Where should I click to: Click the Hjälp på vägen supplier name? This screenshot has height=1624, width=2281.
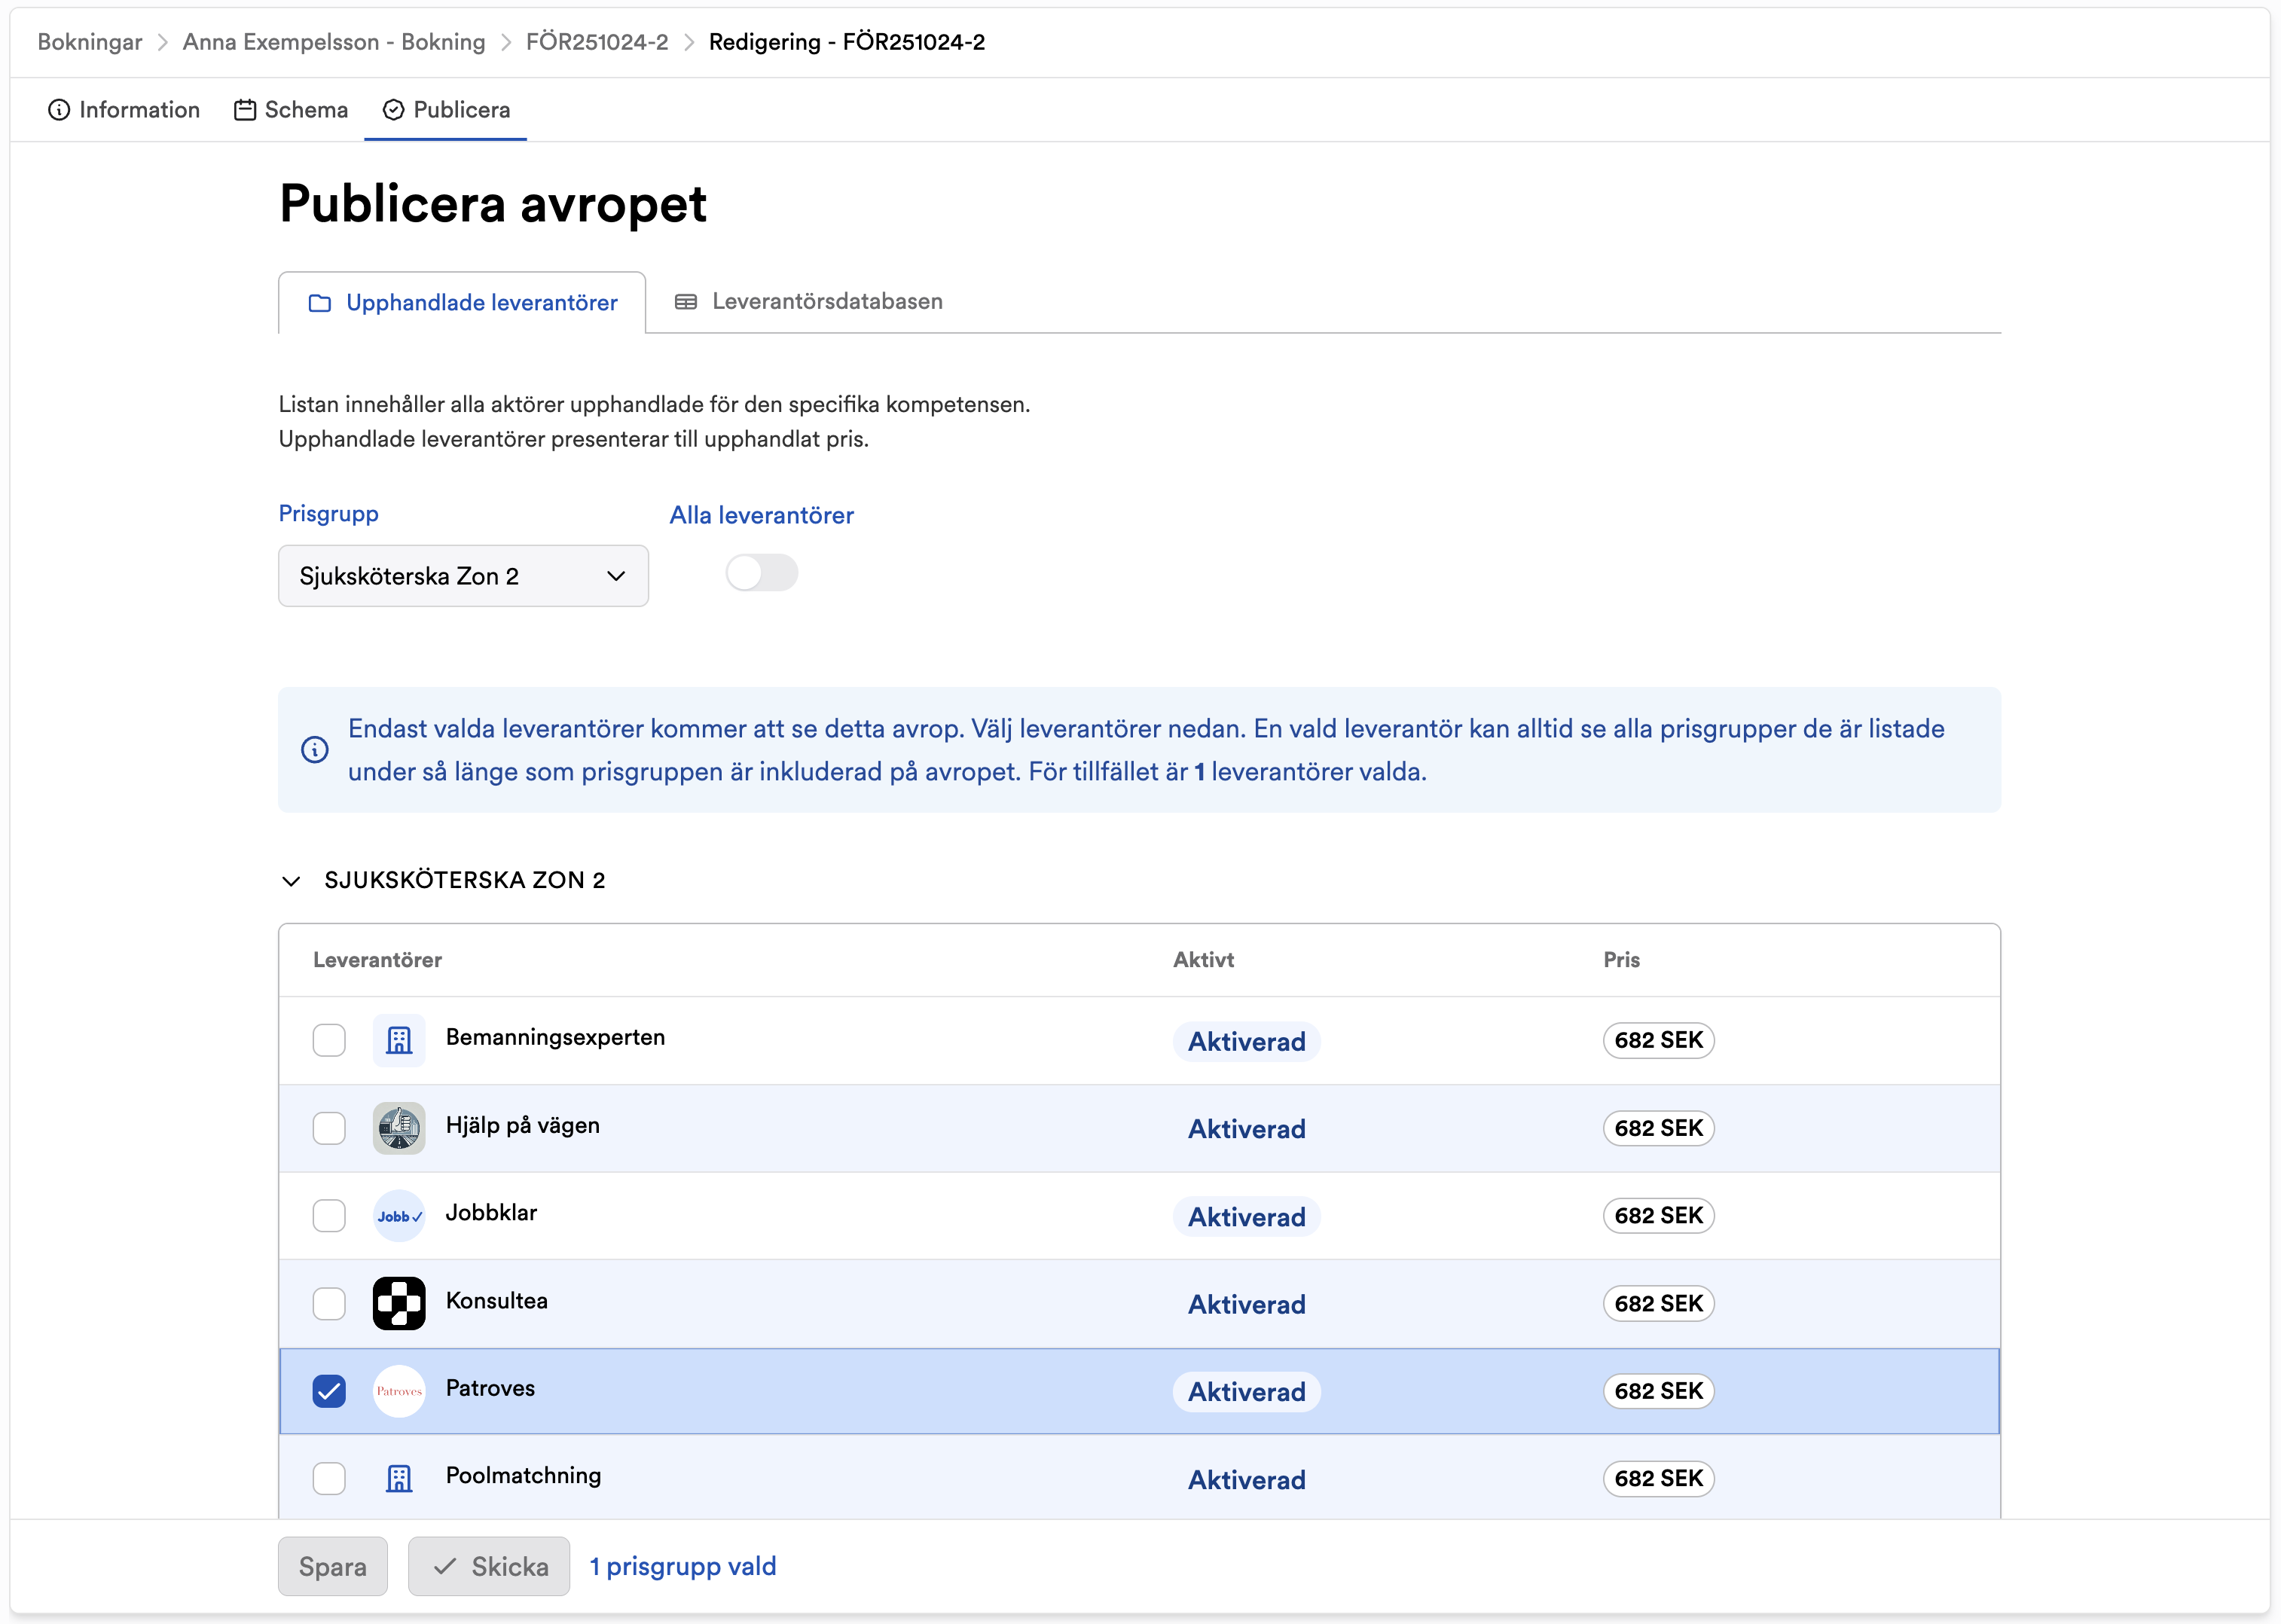point(522,1125)
